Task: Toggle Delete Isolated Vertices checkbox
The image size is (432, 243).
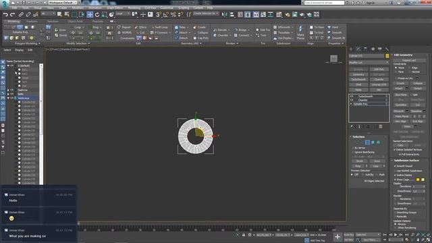Action: 395,150
